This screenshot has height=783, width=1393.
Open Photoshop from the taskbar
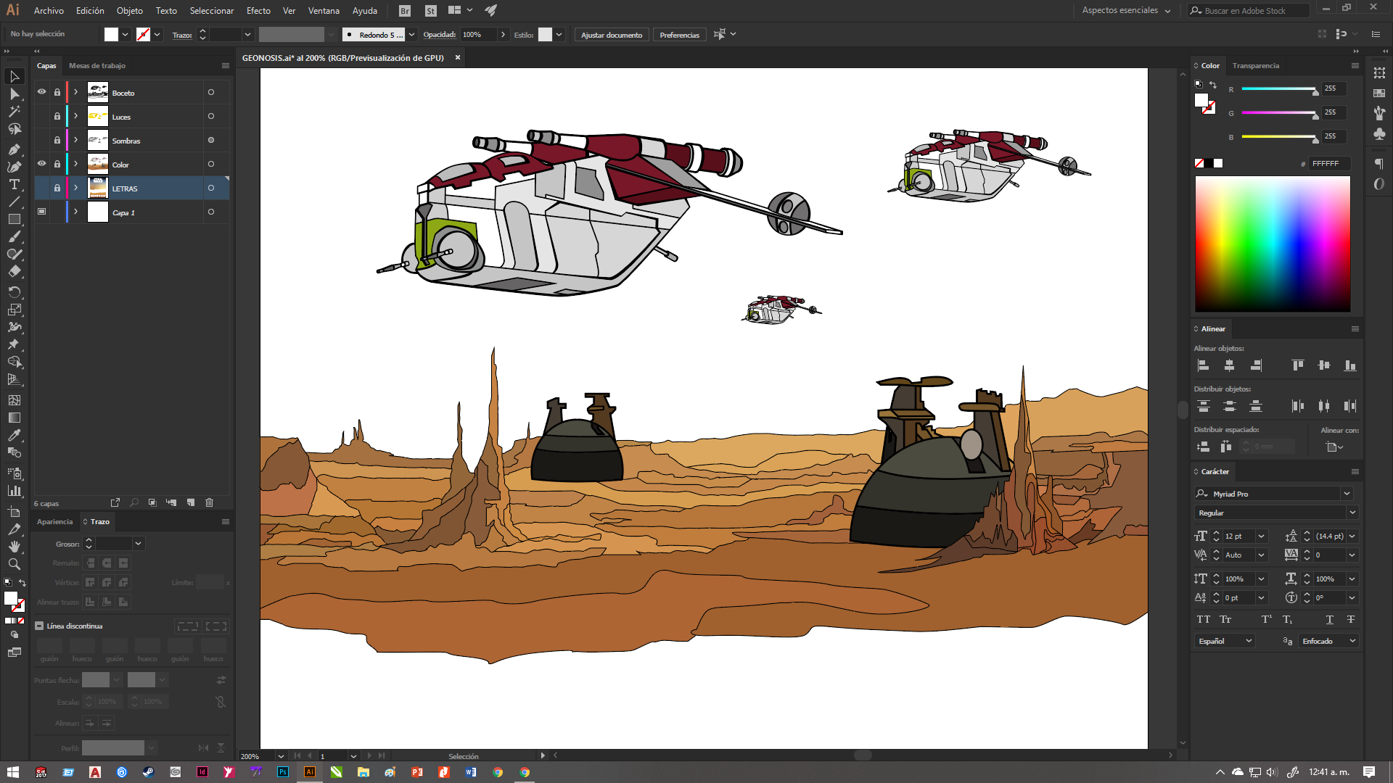point(283,772)
